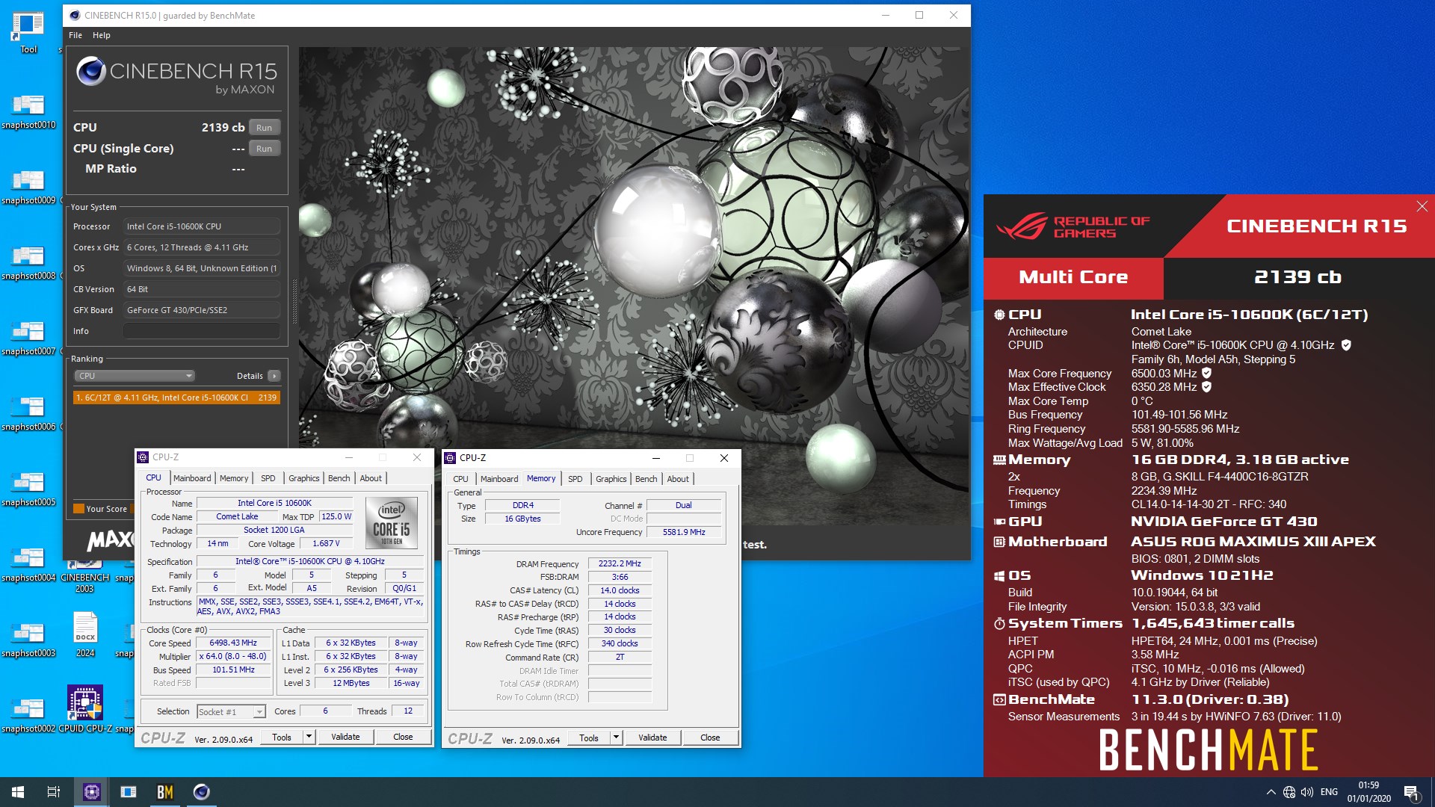The image size is (1435, 807).
Task: Click the Ranking Details arrow button
Action: pyautogui.click(x=274, y=376)
